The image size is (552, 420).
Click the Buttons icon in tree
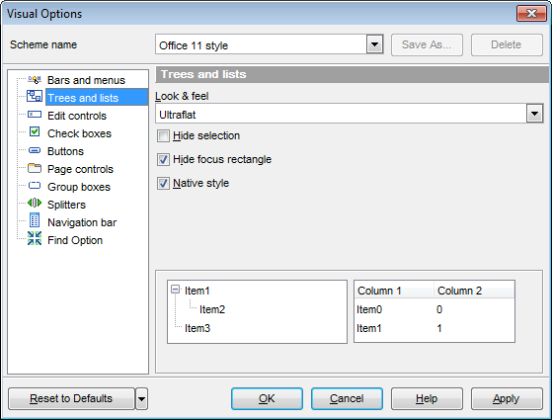[35, 151]
